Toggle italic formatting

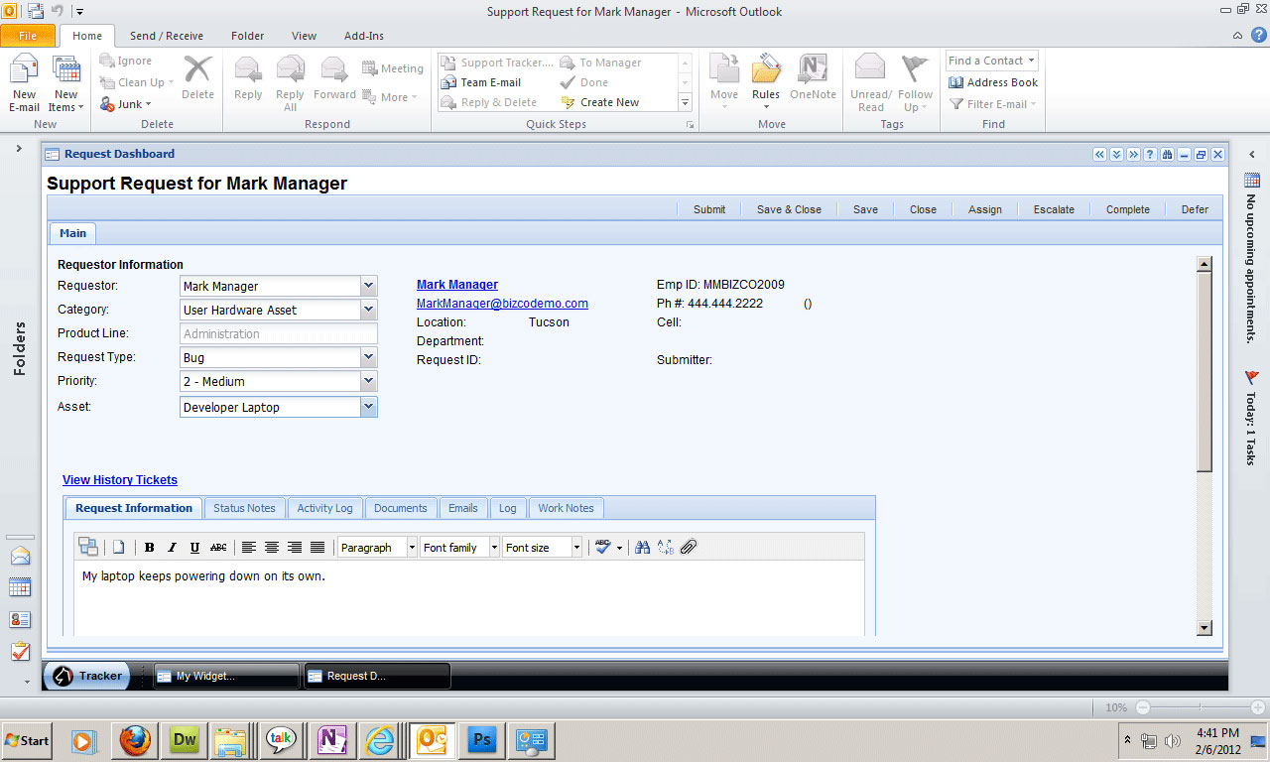tap(171, 547)
